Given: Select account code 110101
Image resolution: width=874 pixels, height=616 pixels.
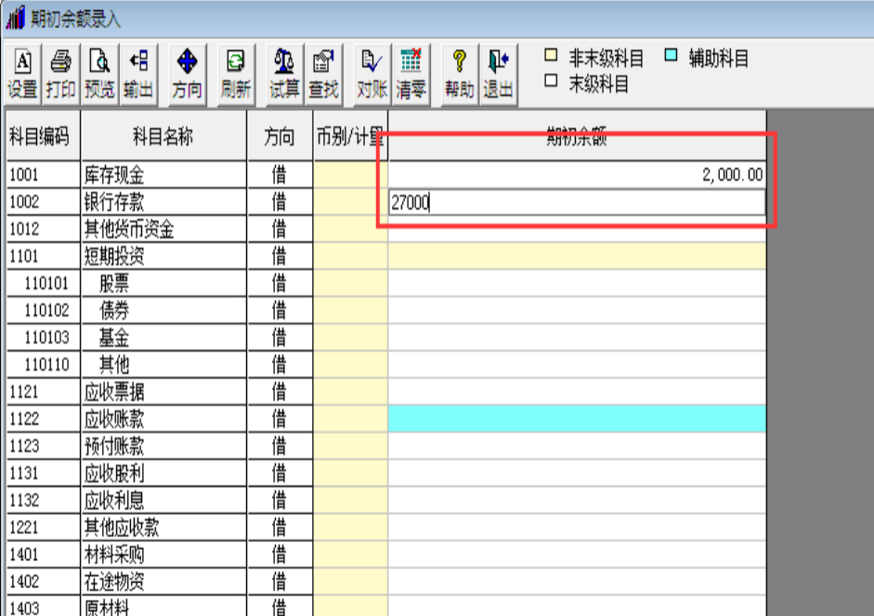Looking at the screenshot, I should coord(46,284).
